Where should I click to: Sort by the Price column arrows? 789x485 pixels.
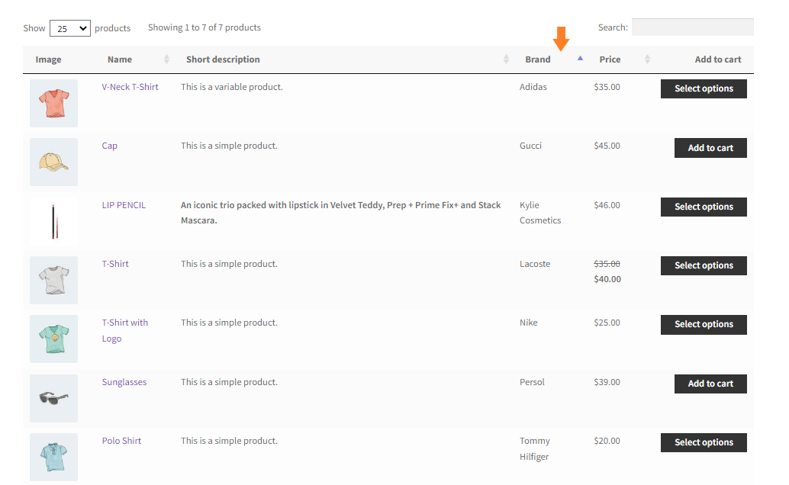(648, 59)
